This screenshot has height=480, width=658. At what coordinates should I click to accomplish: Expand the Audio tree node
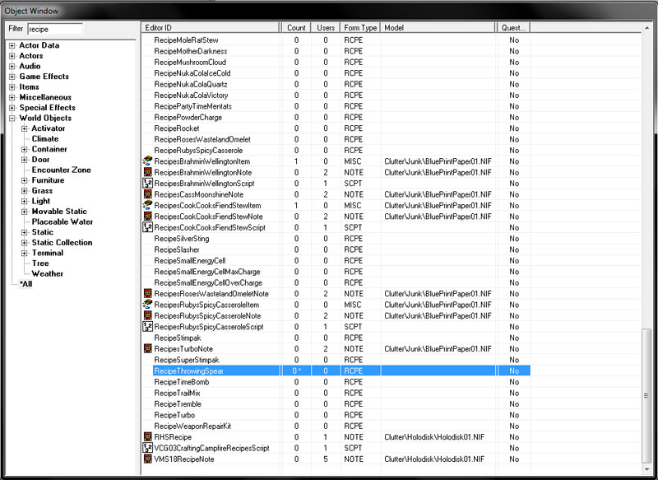[x=12, y=67]
